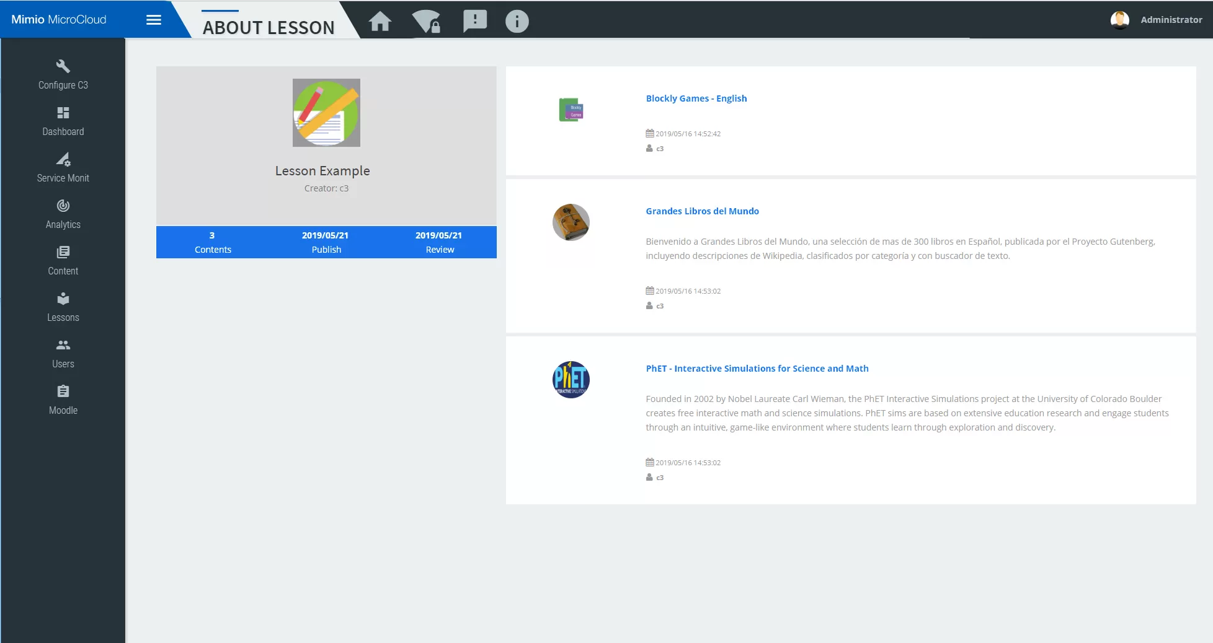Select Lessons menu label
The height and width of the screenshot is (643, 1213).
pyautogui.click(x=63, y=318)
